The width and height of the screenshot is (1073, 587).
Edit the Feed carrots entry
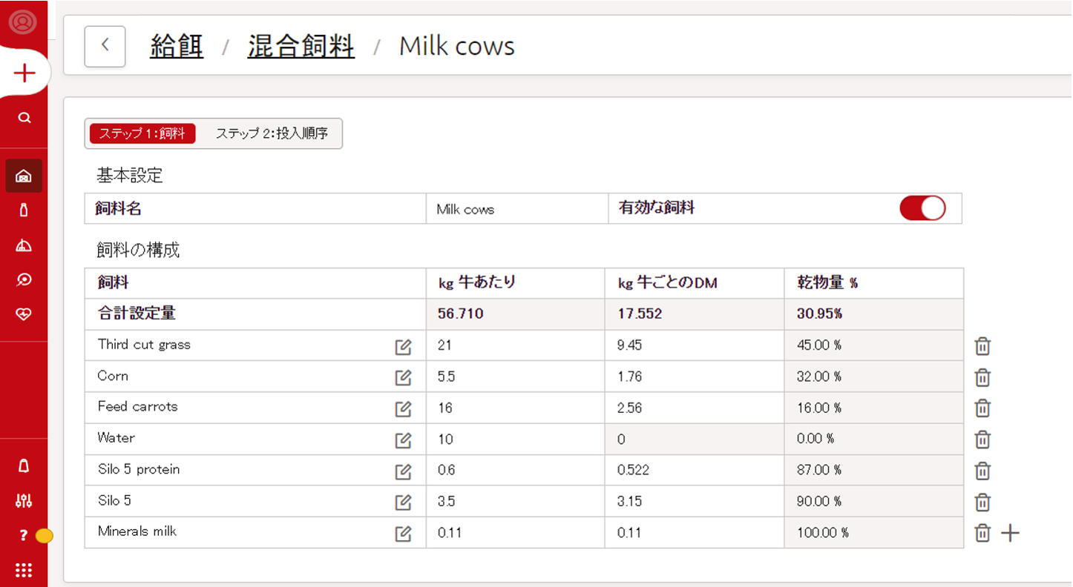click(x=403, y=408)
